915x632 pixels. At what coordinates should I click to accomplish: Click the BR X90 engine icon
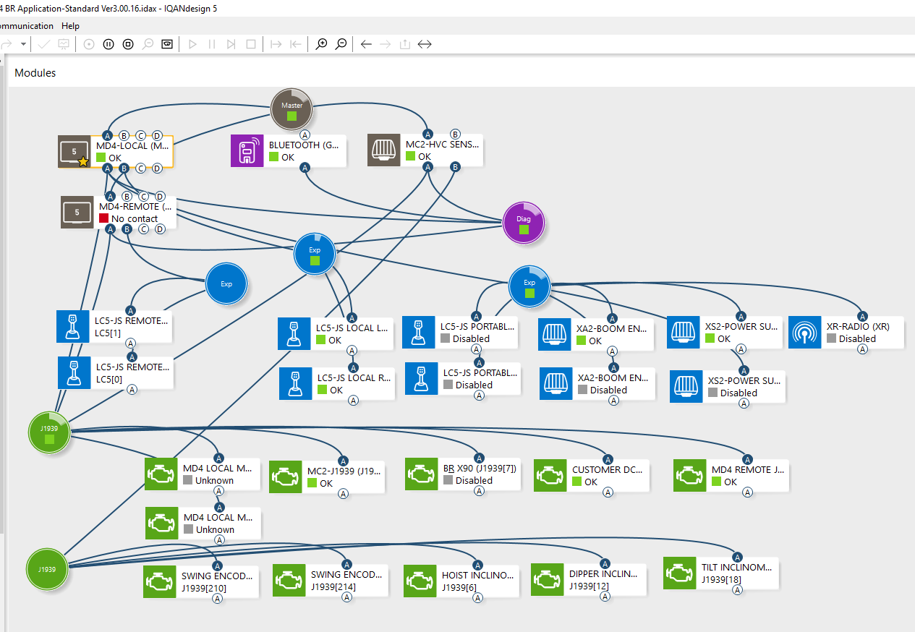(422, 474)
